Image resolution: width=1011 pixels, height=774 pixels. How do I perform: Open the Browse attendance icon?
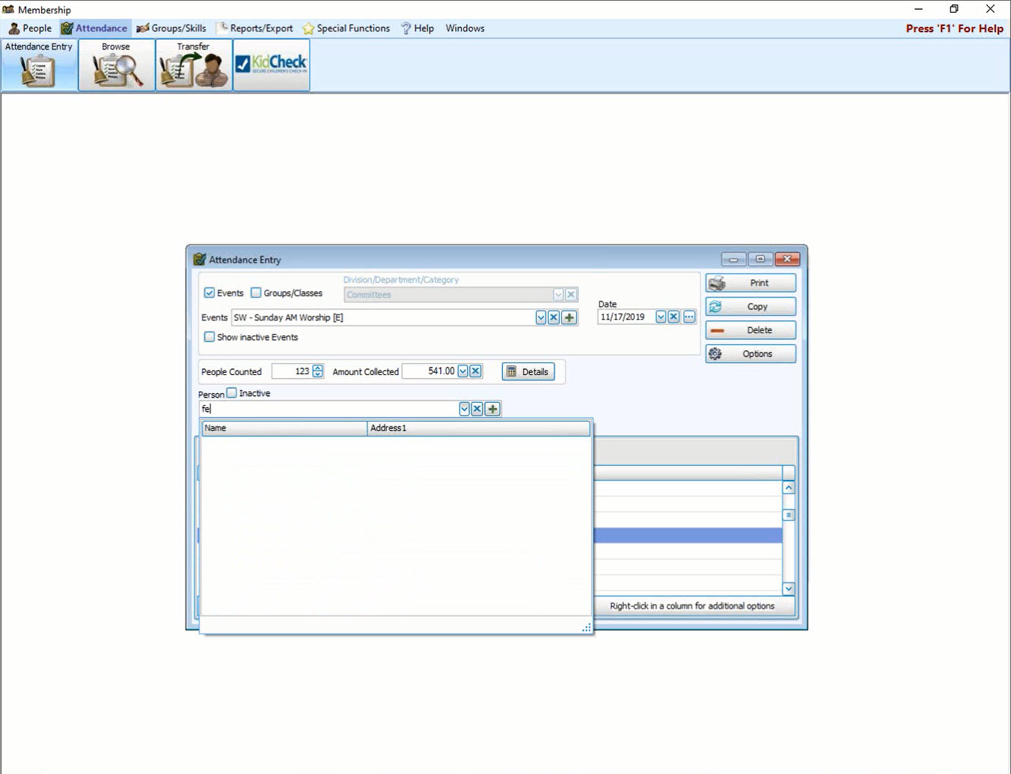pyautogui.click(x=116, y=66)
